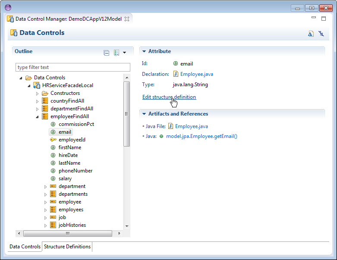The image size is (337, 260).
Task: Click the green getEmail method icon
Action: [161, 136]
